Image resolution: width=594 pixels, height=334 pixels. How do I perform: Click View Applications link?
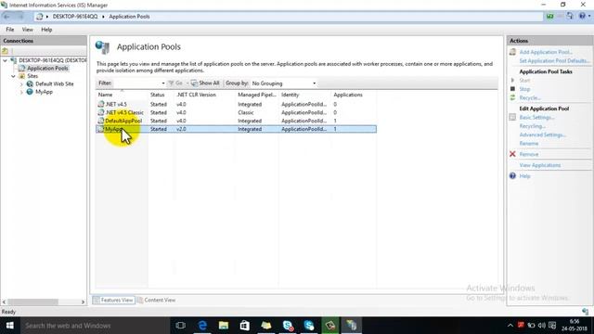tap(540, 165)
